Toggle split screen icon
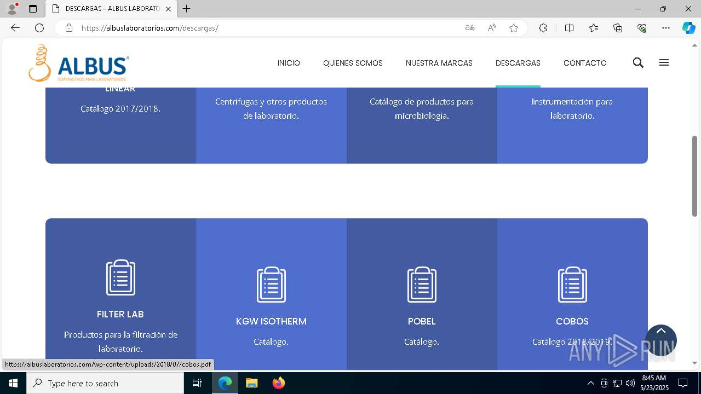 pos(569,28)
